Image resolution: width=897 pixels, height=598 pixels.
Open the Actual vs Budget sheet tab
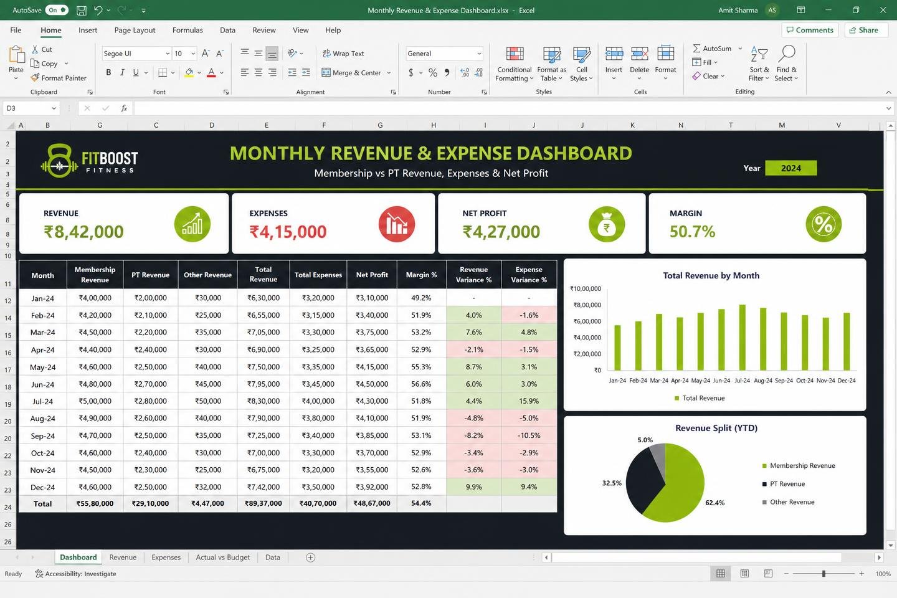point(223,558)
